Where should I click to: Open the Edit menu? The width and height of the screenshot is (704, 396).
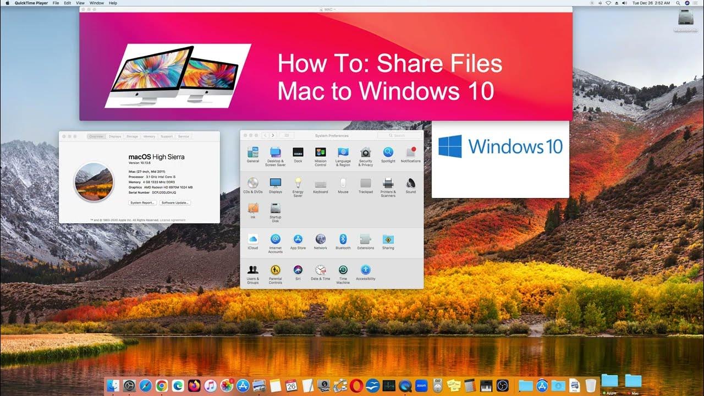(68, 3)
